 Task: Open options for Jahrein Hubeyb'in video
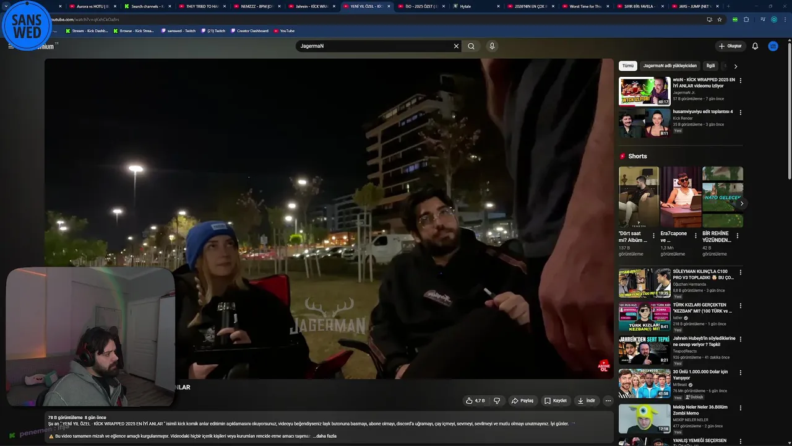(741, 339)
